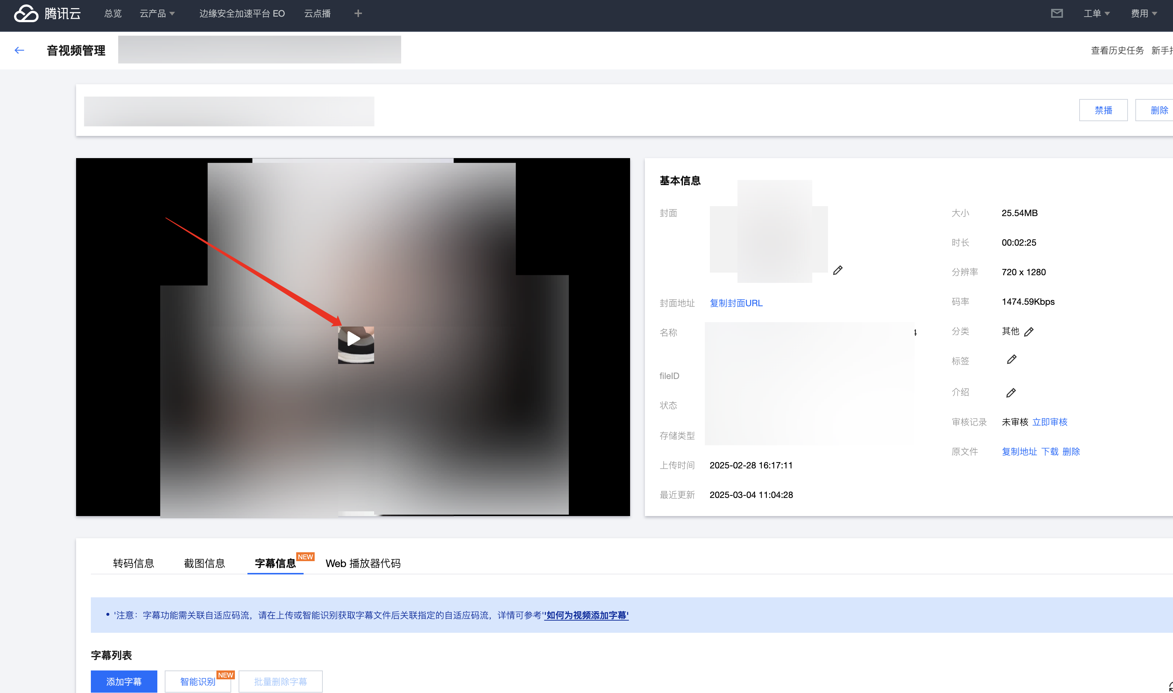Click the back arrow beside 音视频管理

coord(19,51)
